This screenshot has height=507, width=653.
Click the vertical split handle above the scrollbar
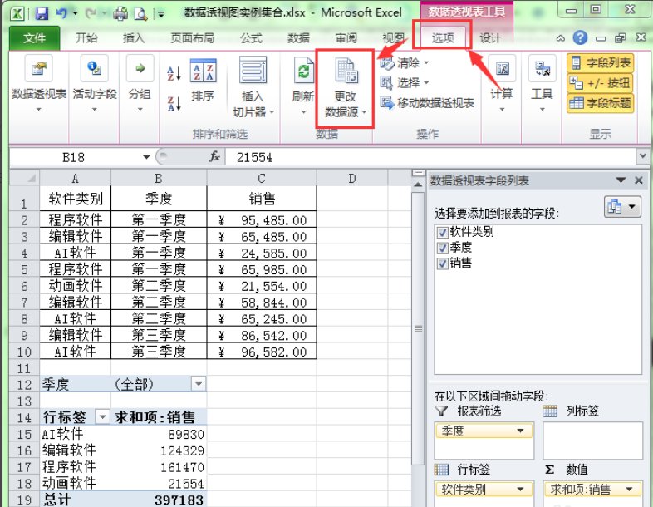418,173
